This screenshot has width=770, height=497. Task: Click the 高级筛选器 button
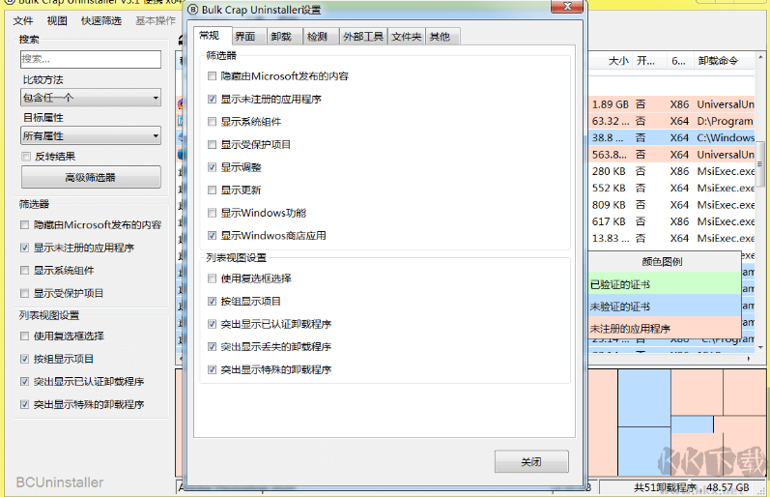91,177
